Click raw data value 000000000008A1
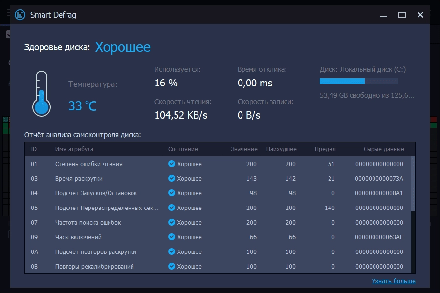Screen dimensions: 440x293 point(379,193)
